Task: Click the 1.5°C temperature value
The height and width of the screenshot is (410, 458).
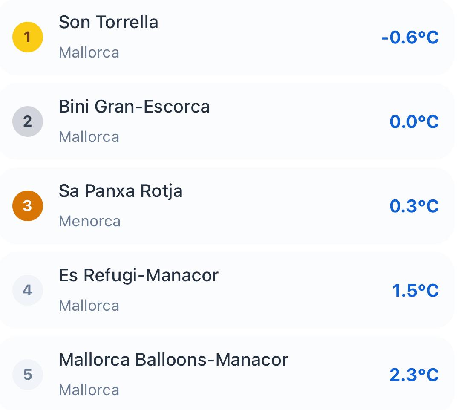Action: tap(415, 291)
